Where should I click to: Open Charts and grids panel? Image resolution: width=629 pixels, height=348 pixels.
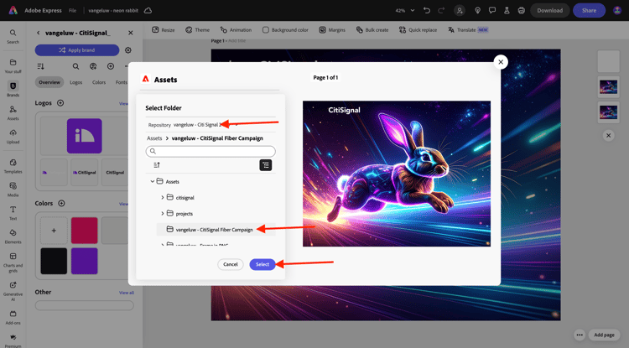(x=13, y=262)
